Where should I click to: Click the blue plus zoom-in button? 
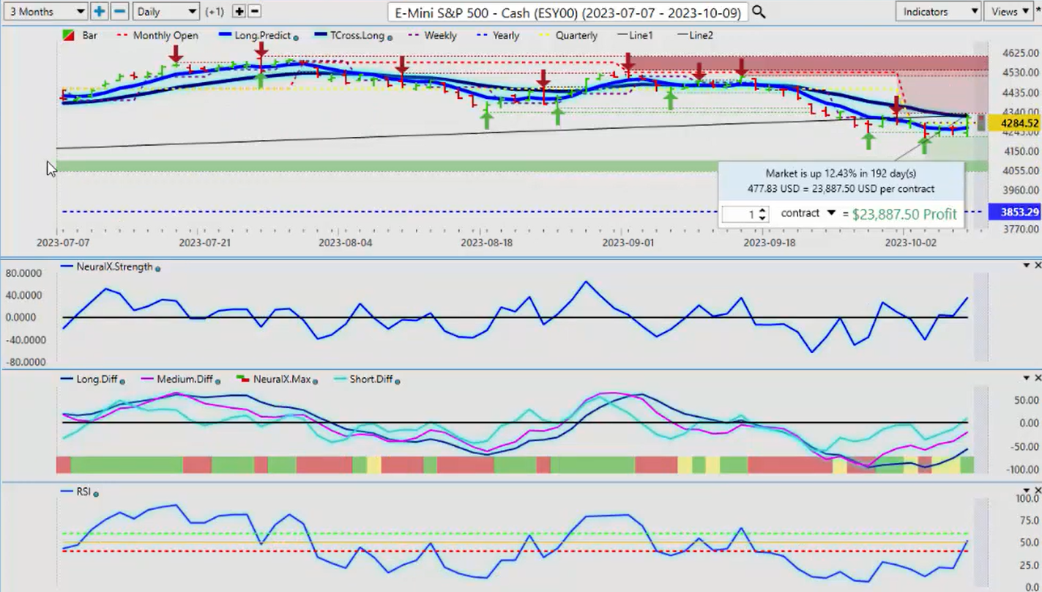pyautogui.click(x=100, y=12)
